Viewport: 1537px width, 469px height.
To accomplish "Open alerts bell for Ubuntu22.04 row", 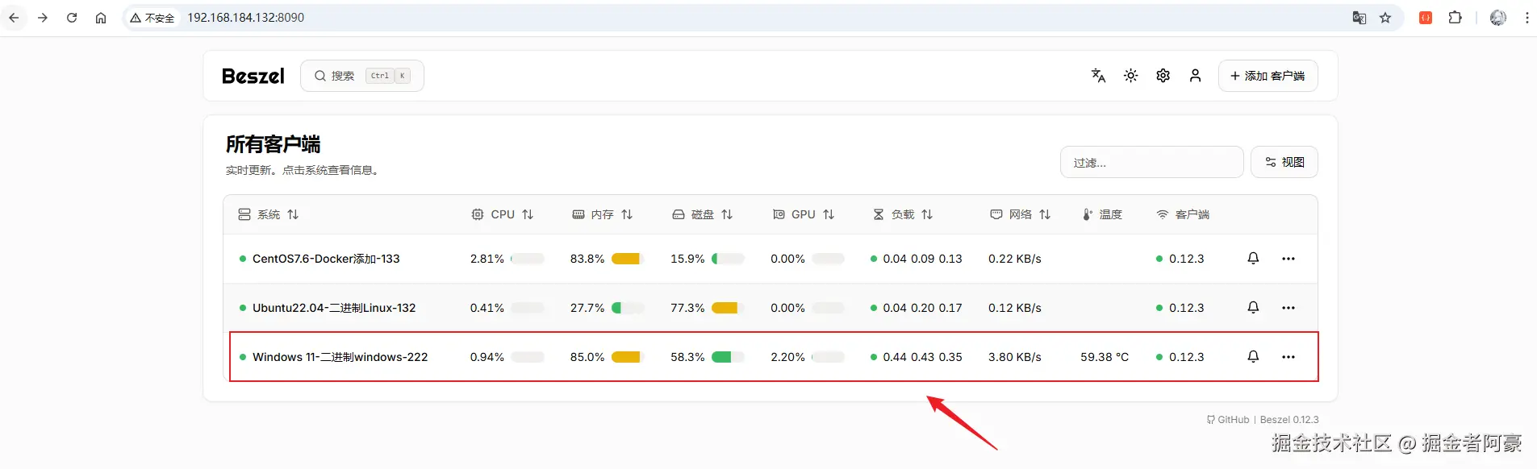I will coord(1253,308).
